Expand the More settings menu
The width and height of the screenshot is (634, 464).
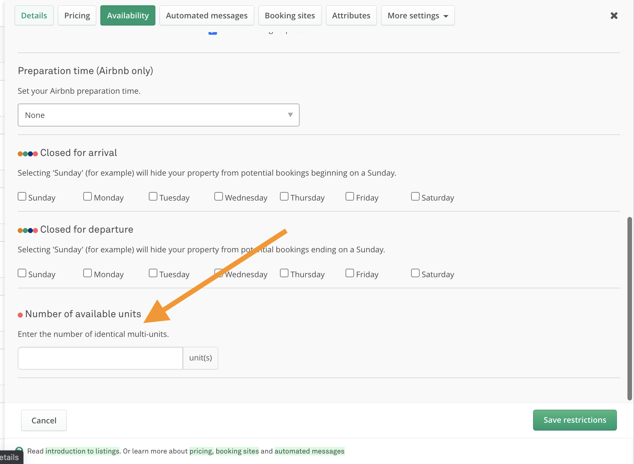(x=417, y=15)
